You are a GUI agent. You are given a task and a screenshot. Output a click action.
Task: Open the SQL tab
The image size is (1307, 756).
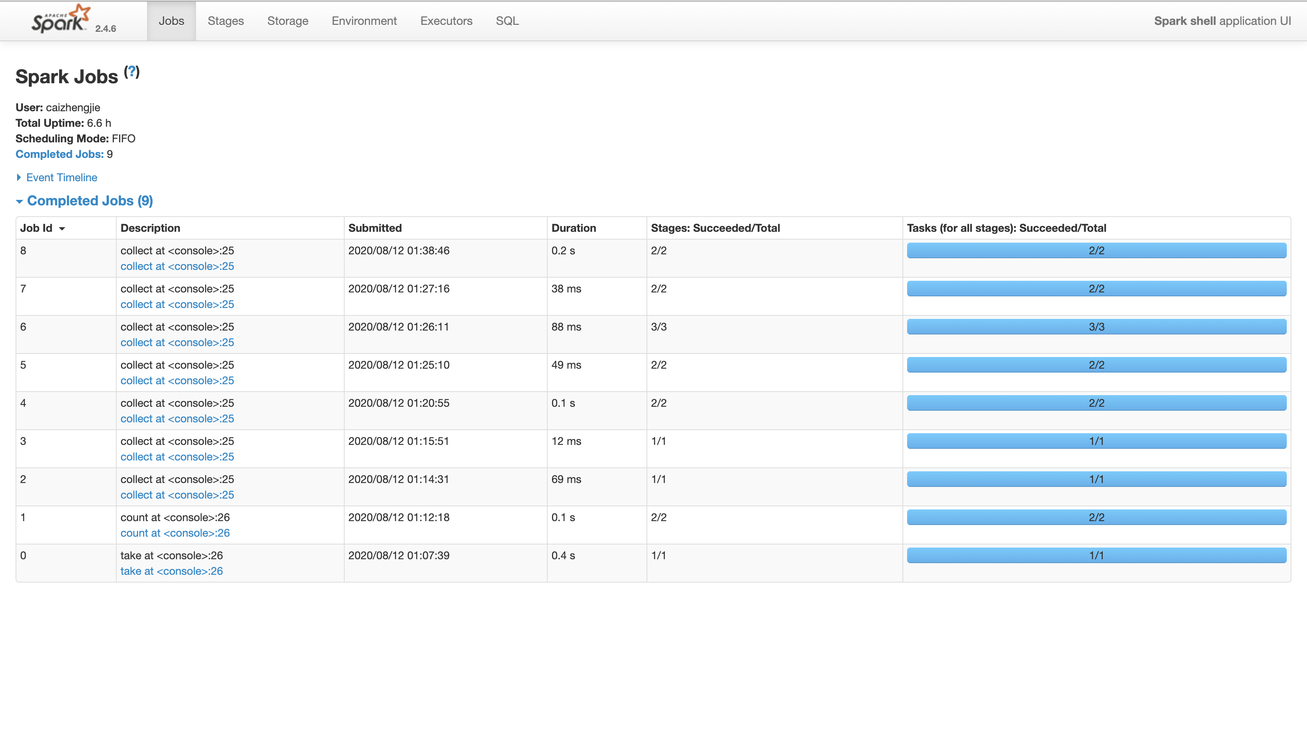click(507, 21)
